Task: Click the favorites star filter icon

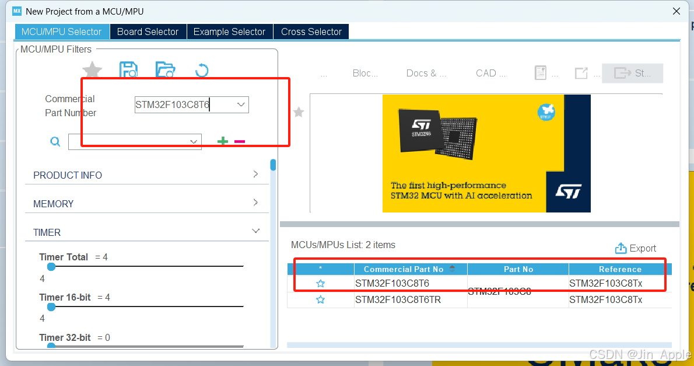Action: pos(92,70)
